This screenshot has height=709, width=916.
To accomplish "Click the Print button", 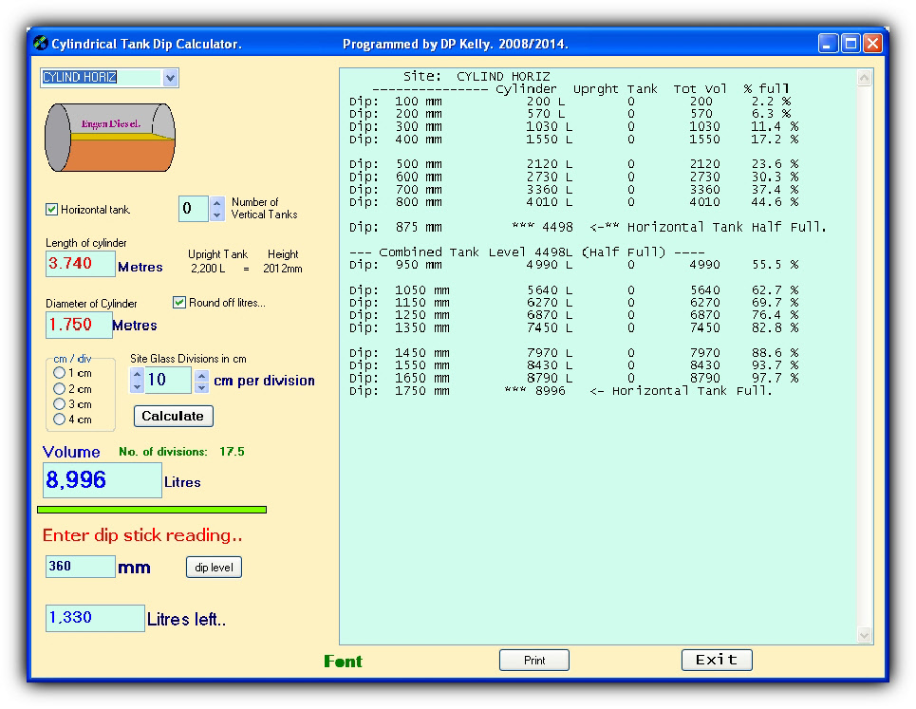I will coord(533,660).
